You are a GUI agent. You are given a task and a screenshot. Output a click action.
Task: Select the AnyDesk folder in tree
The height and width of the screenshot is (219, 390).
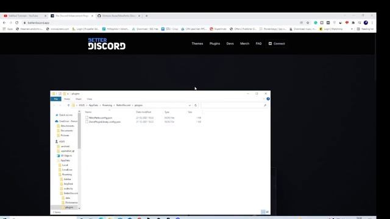click(68, 184)
